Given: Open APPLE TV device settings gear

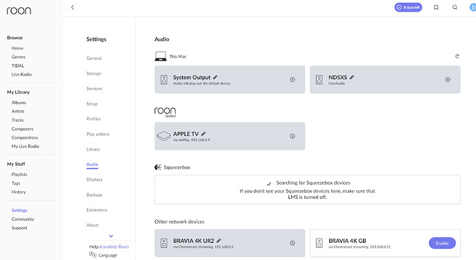Looking at the screenshot, I should point(292,136).
